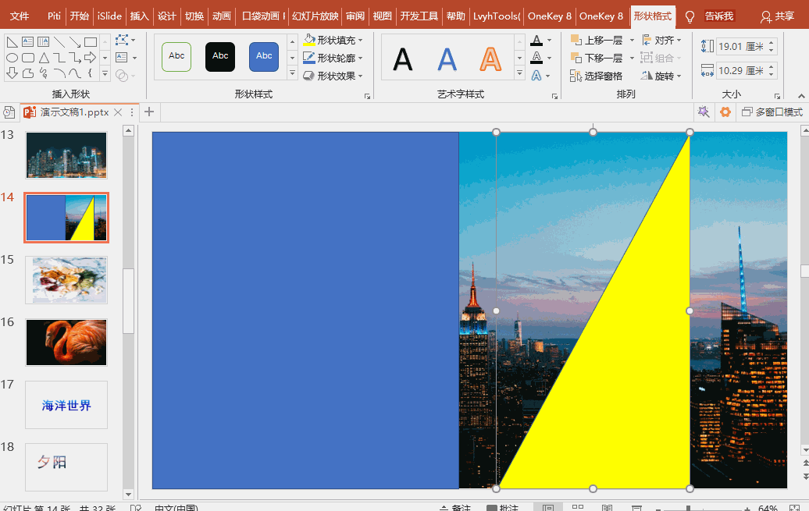Open Shape Effects (形状效果)
The width and height of the screenshot is (809, 511).
[333, 76]
